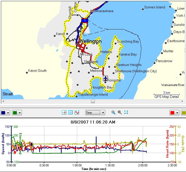Open the red heart rate series dropdown arrow
The height and width of the screenshot is (172, 186).
[x=177, y=113]
